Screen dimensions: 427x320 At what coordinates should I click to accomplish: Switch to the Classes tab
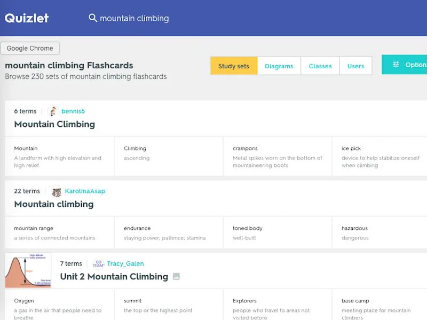click(x=320, y=66)
